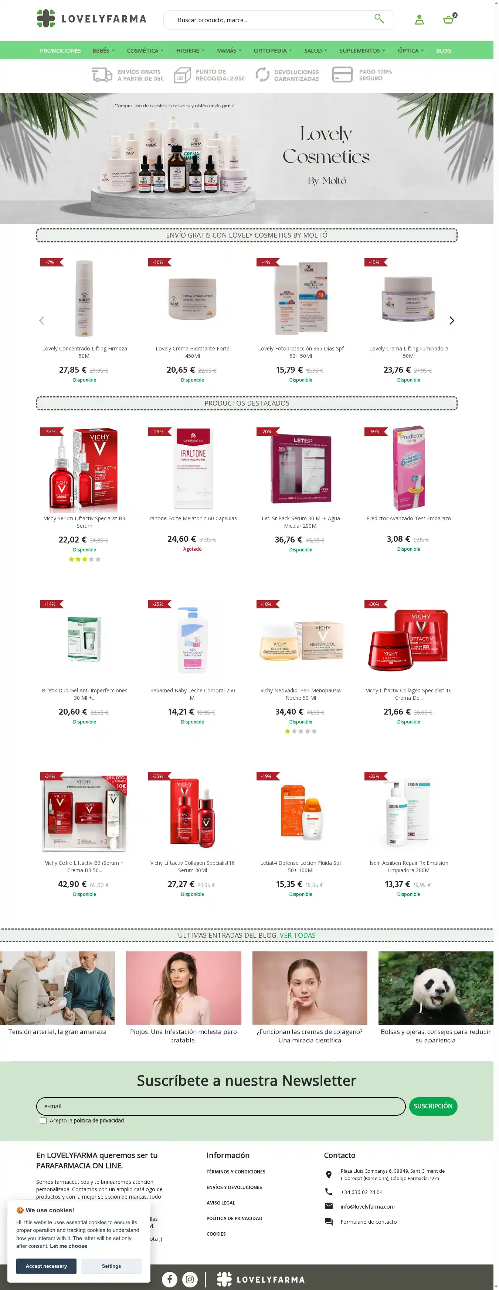The image size is (499, 1290).
Task: Advance Lovely Cosmetics product carousel right arrow
Action: coord(451,320)
